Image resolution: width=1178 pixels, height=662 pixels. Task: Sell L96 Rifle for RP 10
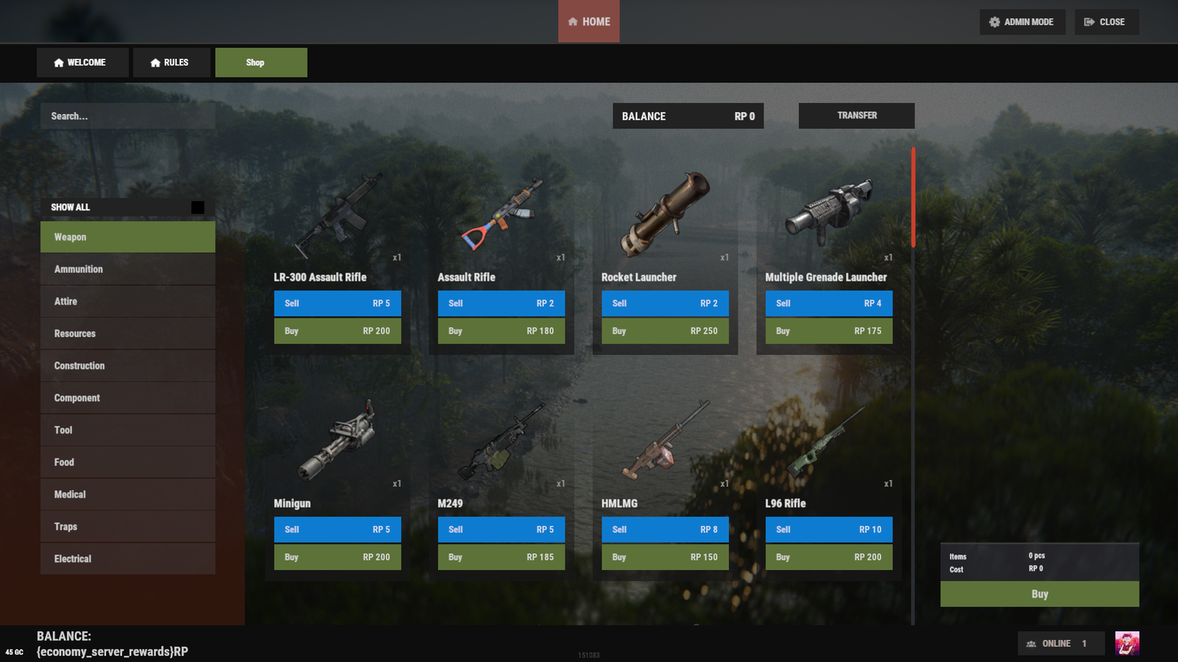829,530
